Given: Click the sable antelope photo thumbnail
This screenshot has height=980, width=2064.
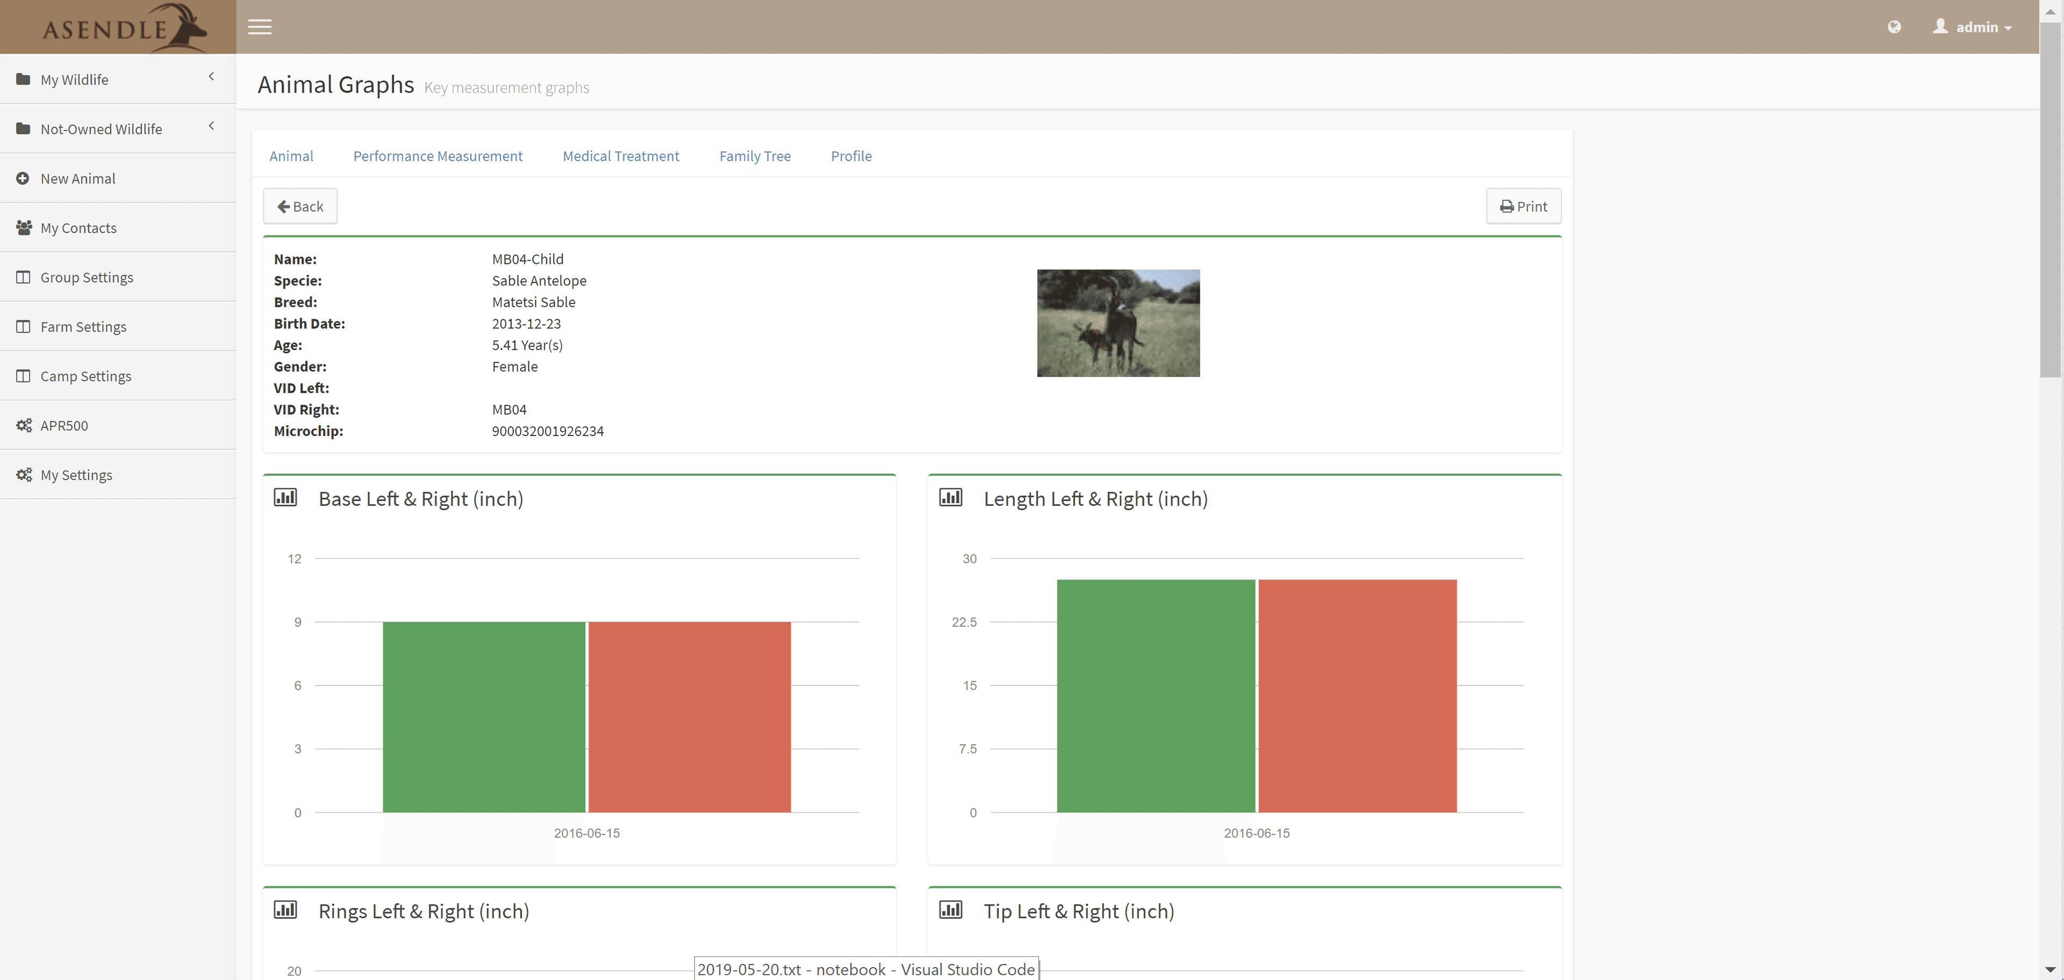Looking at the screenshot, I should [x=1118, y=323].
